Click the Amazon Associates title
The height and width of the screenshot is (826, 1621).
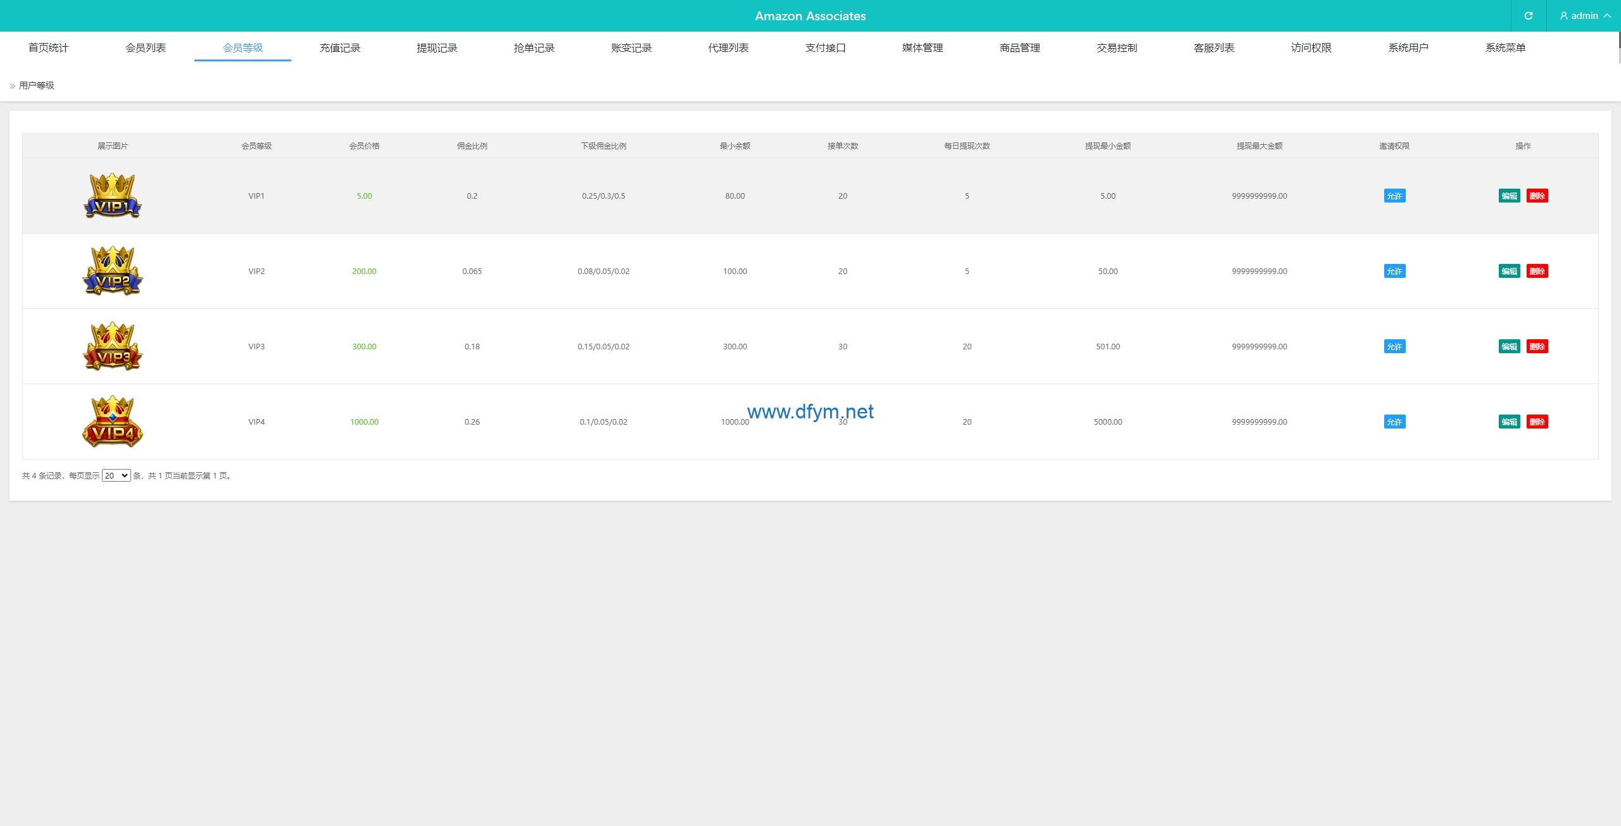click(810, 16)
